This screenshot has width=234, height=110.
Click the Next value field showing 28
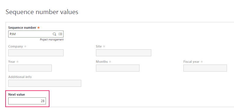(x=27, y=101)
